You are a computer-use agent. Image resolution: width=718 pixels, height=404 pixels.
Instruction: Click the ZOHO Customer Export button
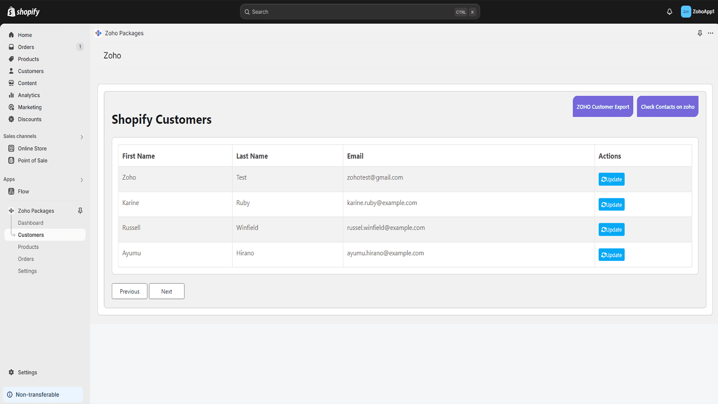point(603,107)
